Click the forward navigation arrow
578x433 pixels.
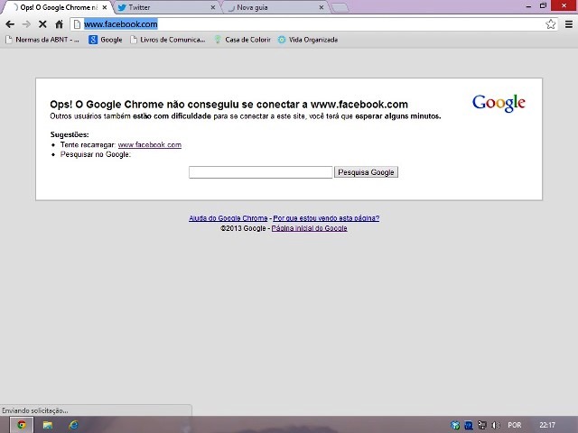[26, 24]
